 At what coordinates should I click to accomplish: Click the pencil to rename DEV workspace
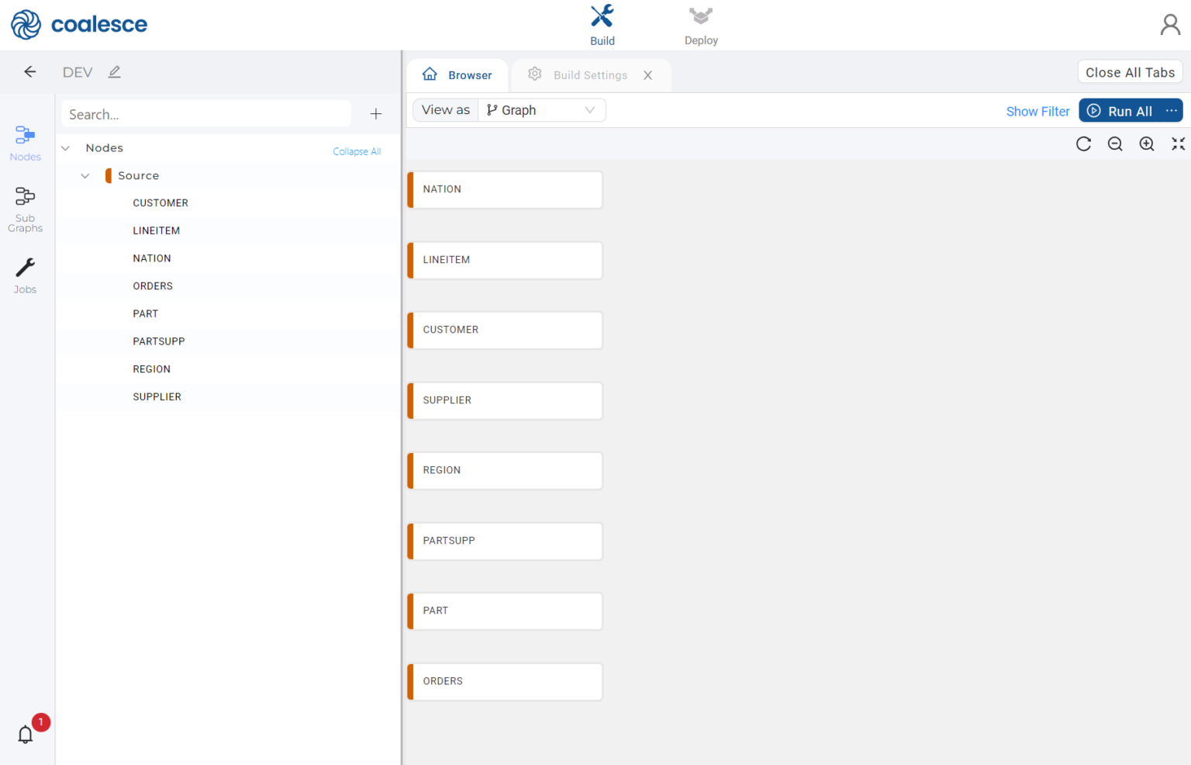tap(114, 71)
